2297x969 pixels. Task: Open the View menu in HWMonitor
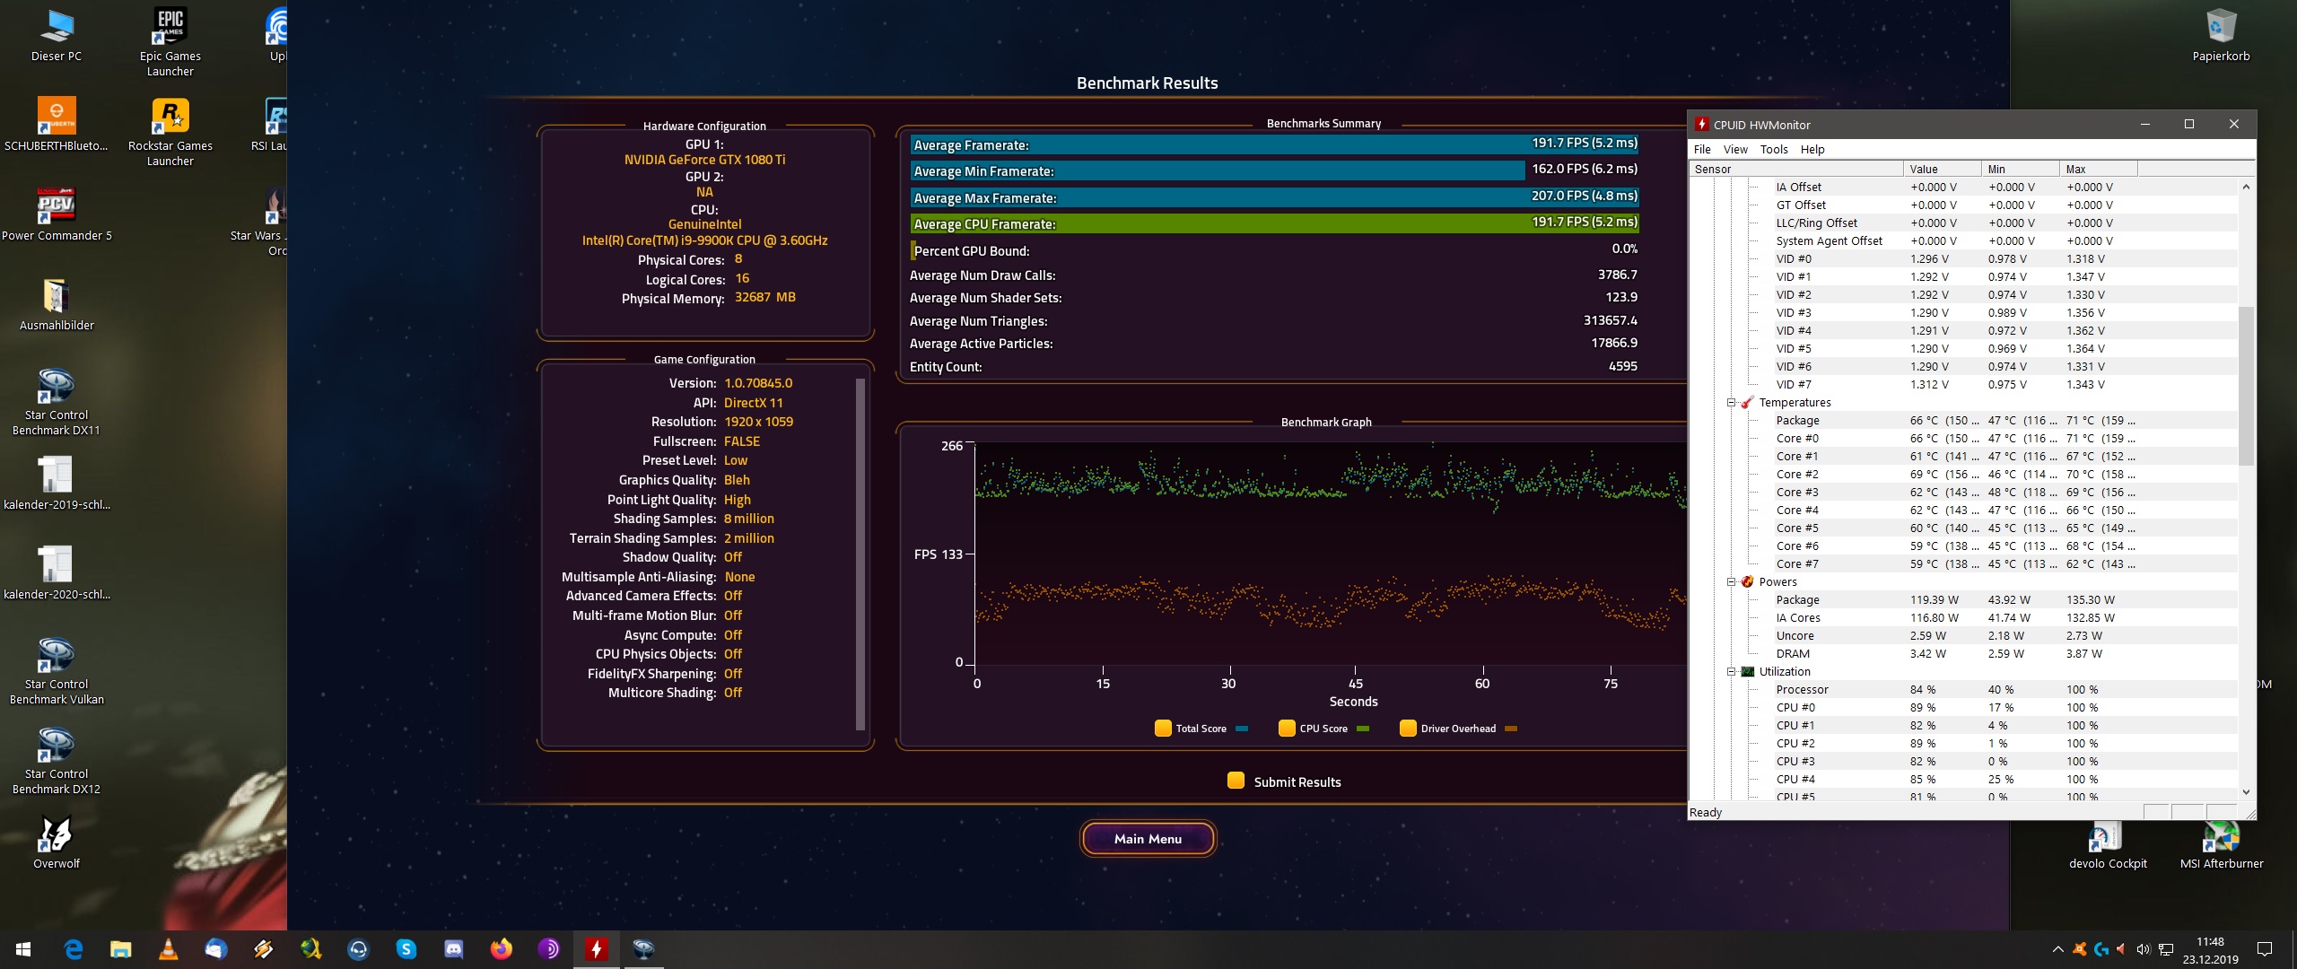(x=1735, y=149)
